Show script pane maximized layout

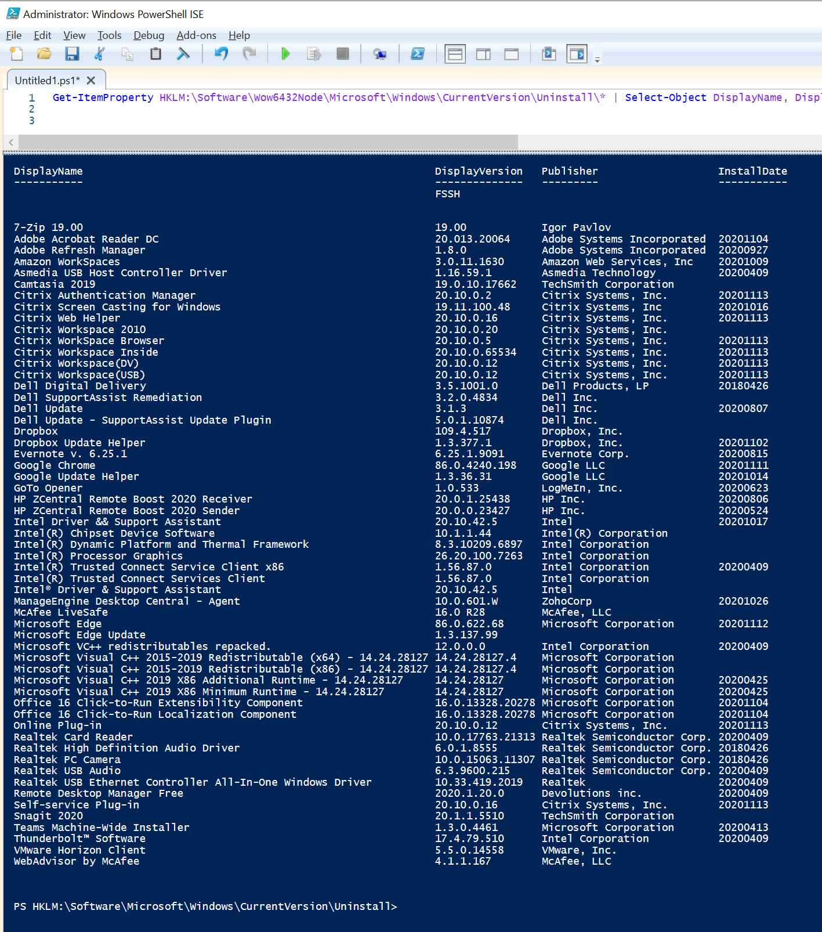click(512, 54)
